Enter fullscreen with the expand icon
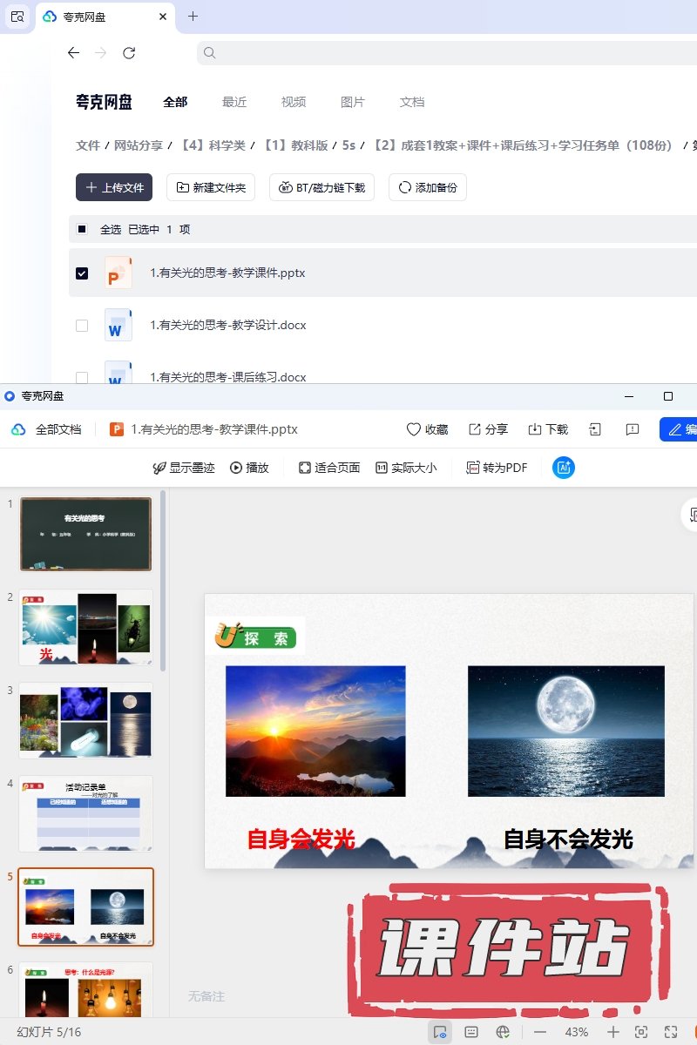Image resolution: width=697 pixels, height=1045 pixels. 671,1032
